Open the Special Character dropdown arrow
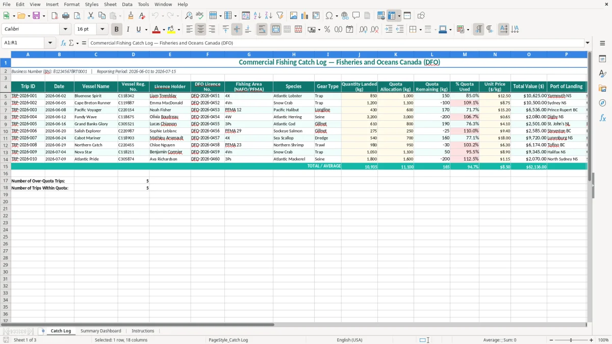This screenshot has width=612, height=344. (x=337, y=16)
